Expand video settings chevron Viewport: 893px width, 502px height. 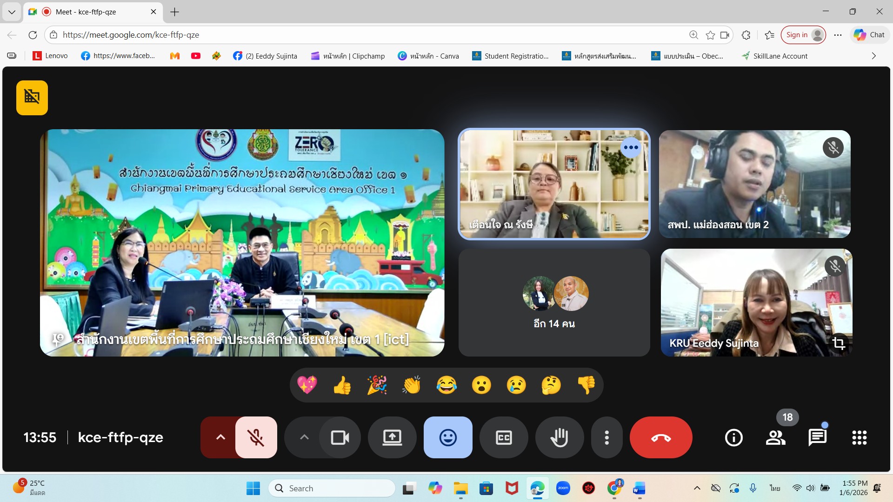(x=304, y=437)
